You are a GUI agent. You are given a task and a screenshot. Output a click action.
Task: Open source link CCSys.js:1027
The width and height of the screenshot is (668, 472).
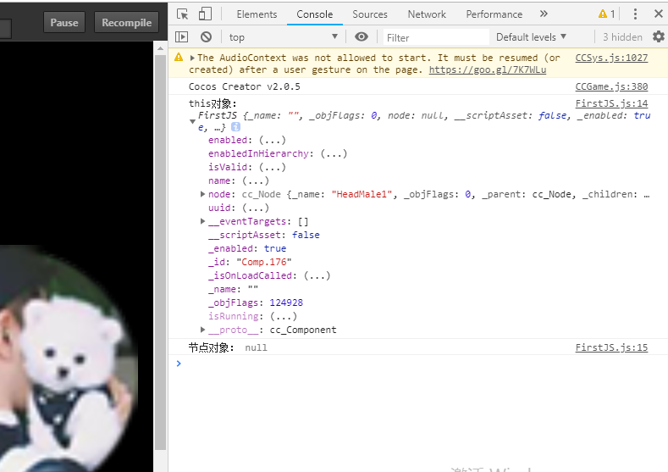[x=611, y=58]
